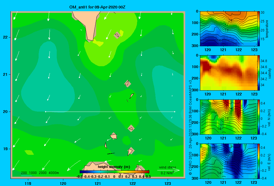Click the "30" tick on the temperature colorbar

(262, 13)
